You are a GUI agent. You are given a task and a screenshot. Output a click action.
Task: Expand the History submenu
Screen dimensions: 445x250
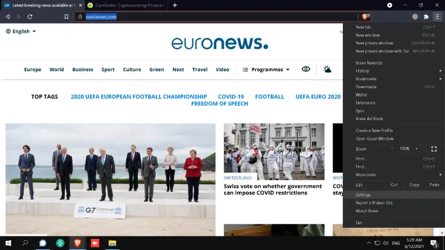point(394,70)
